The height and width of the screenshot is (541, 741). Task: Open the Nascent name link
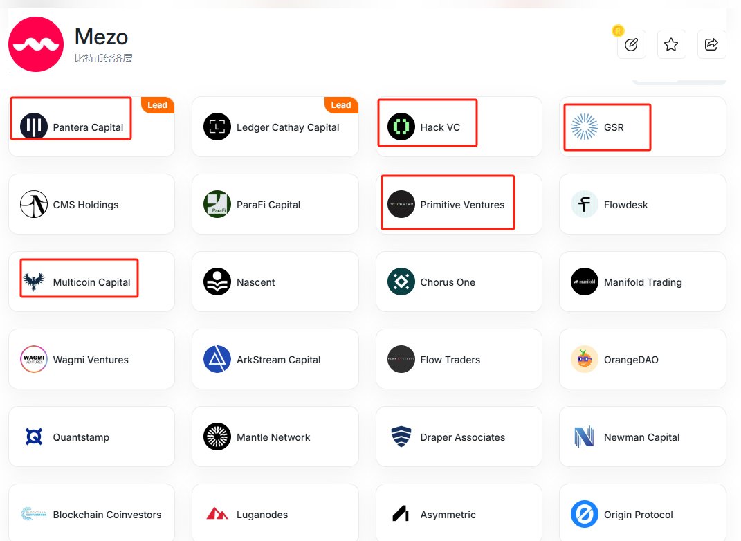(256, 282)
